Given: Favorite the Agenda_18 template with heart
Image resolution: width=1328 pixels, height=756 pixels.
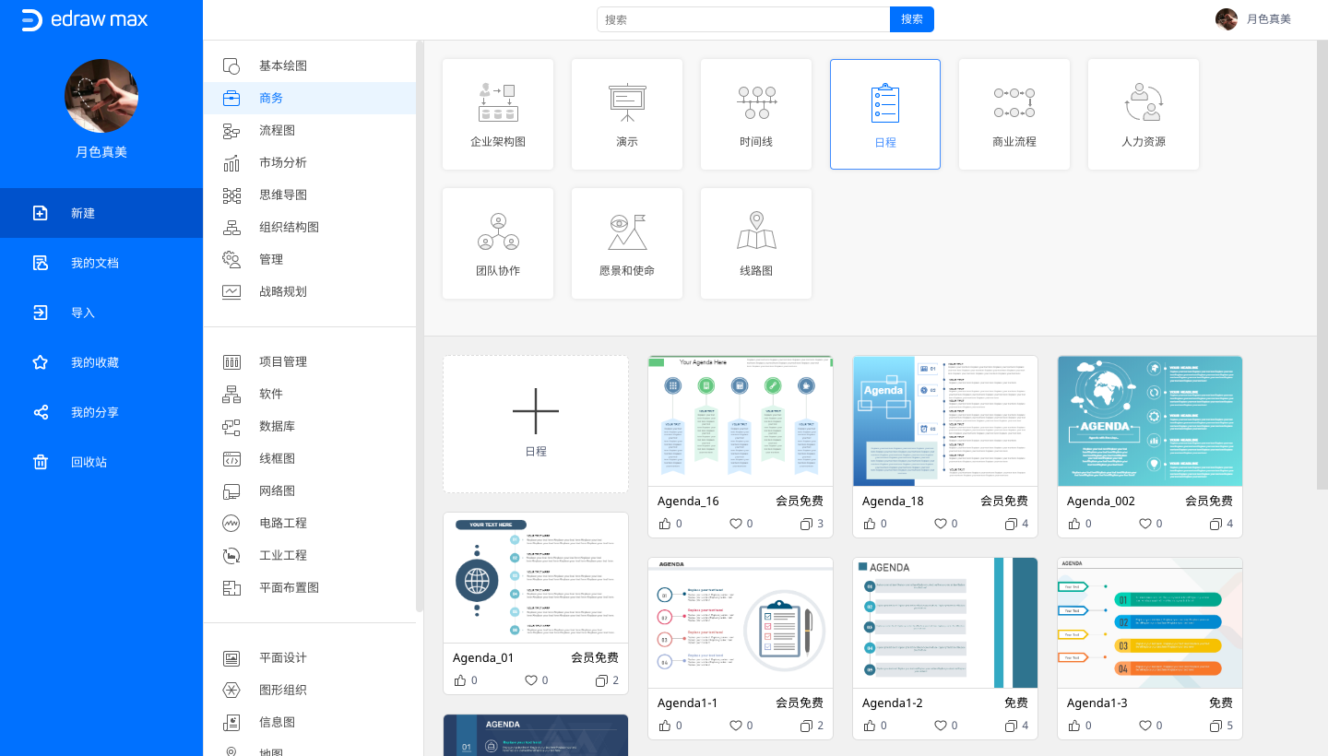Looking at the screenshot, I should coord(941,524).
